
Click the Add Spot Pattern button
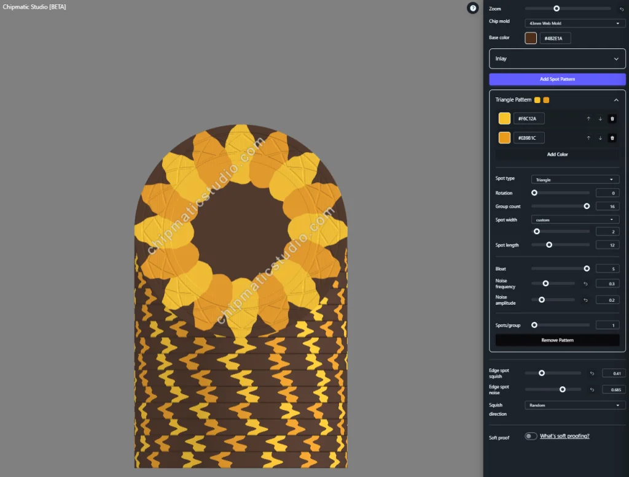pos(557,79)
